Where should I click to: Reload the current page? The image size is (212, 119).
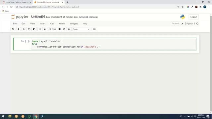pyautogui.click(x=12, y=7)
